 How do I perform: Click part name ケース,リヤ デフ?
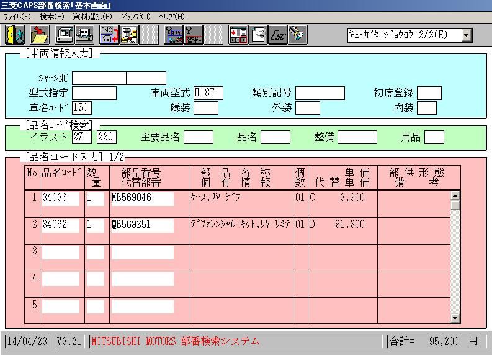[215, 197]
